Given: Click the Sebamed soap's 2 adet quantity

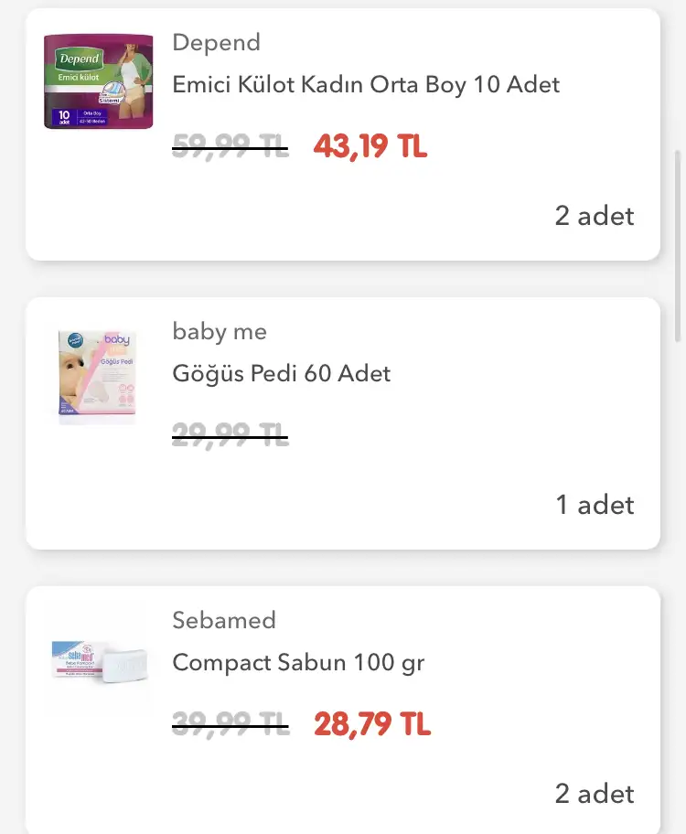Looking at the screenshot, I should [x=595, y=794].
